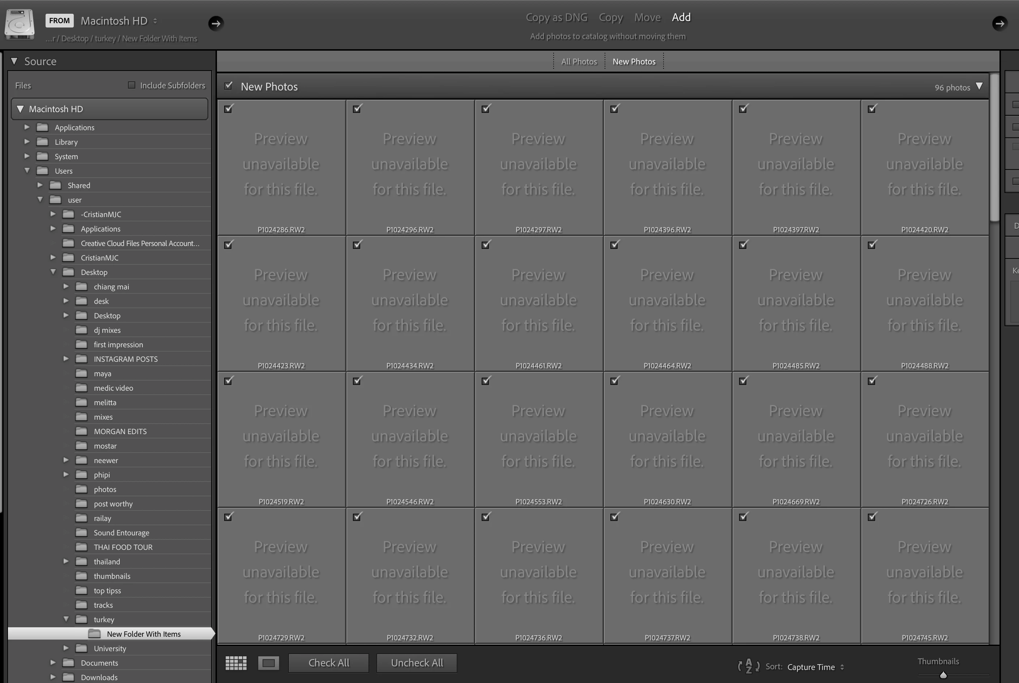Click the Applications folder icon under Macintosh HD
The height and width of the screenshot is (683, 1019).
click(42, 127)
